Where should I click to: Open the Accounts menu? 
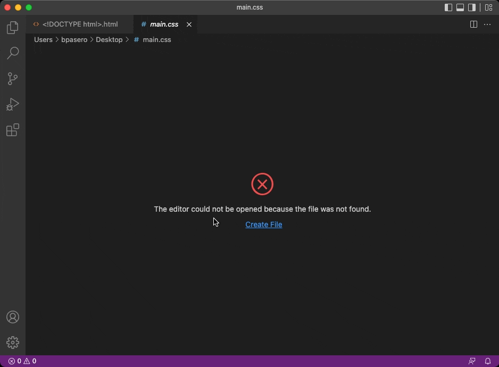point(13,317)
